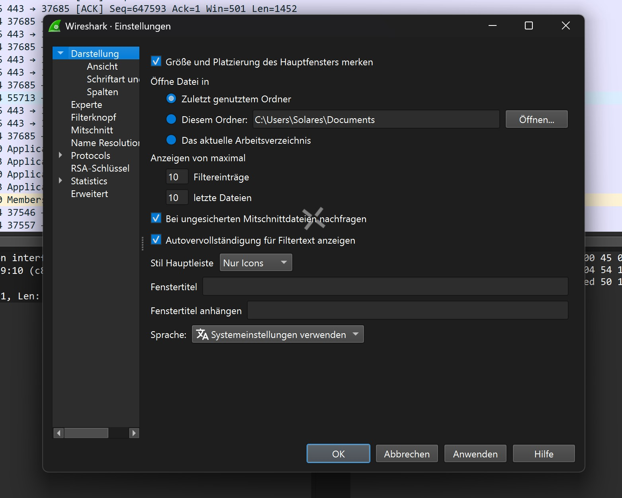The image size is (622, 498).
Task: Click the Wireshark fin icon in title bar
Action: (55, 26)
